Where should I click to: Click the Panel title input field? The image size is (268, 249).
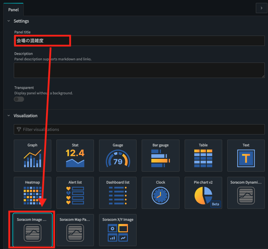pos(139,41)
